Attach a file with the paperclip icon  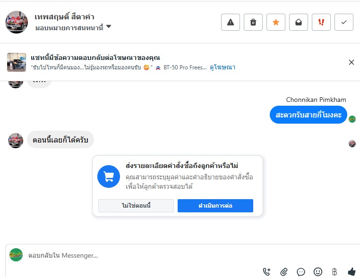[284, 271]
